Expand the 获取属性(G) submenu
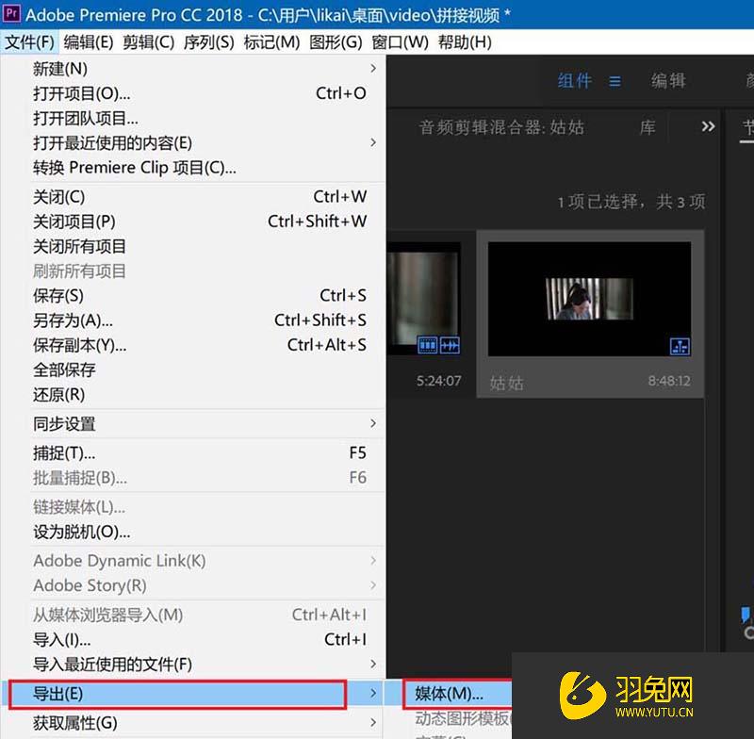The image size is (754, 739). [193, 723]
